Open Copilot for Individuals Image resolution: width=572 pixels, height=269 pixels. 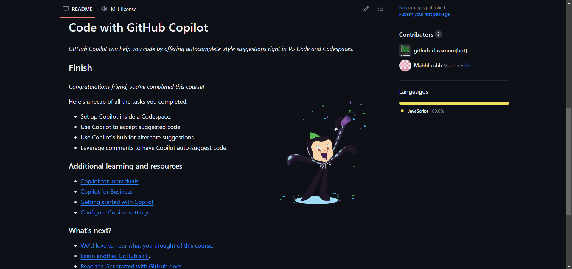(x=109, y=181)
